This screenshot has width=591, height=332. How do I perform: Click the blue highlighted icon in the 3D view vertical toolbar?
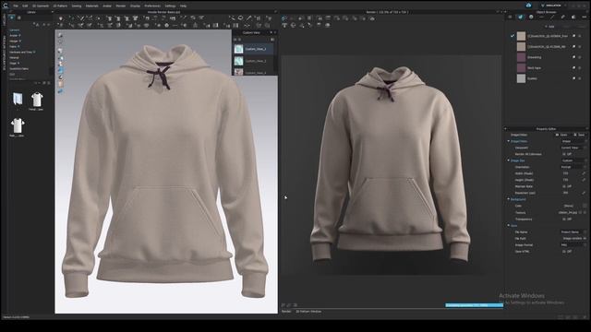pos(60,70)
